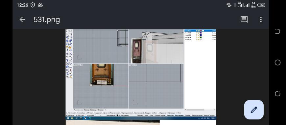The image size is (286, 125).
Task: Select Слой 03 layer row
Action: [x=200, y=35]
